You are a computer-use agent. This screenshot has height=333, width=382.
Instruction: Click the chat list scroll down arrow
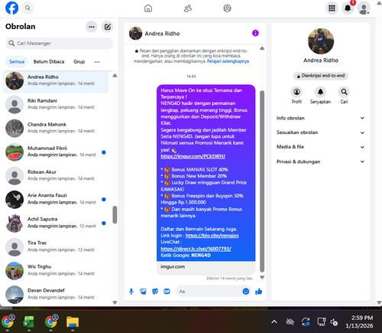pos(115,302)
